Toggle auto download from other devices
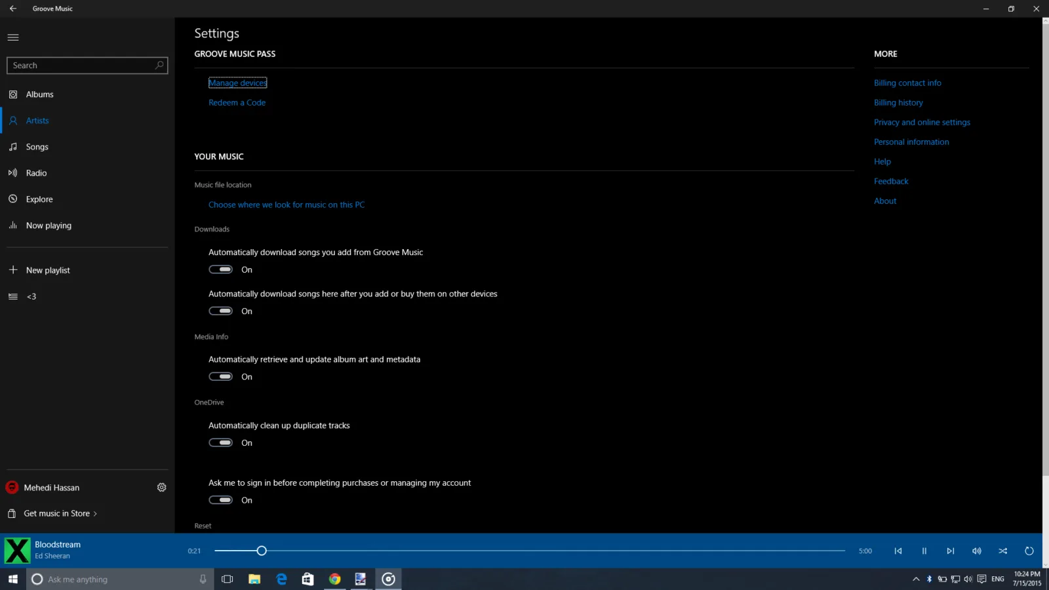Image resolution: width=1049 pixels, height=590 pixels. [221, 311]
